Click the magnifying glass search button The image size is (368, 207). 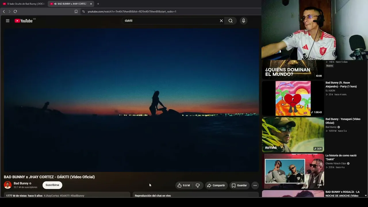231,21
